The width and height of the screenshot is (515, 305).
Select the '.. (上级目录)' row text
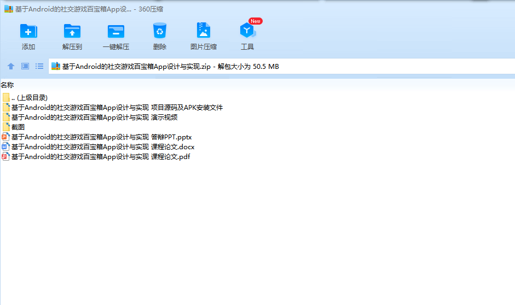point(30,97)
